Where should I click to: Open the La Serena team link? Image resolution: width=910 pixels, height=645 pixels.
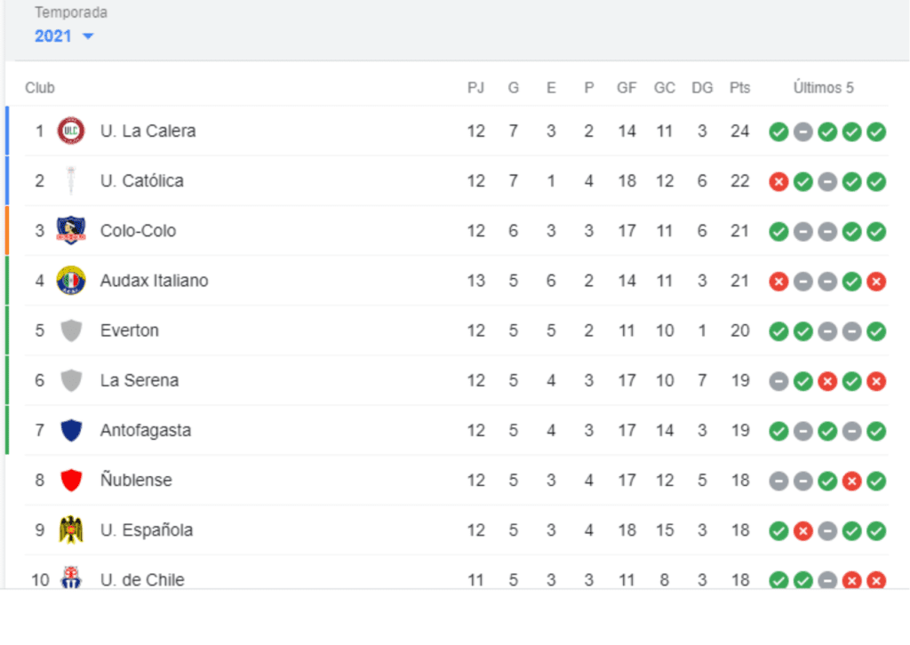pyautogui.click(x=140, y=380)
